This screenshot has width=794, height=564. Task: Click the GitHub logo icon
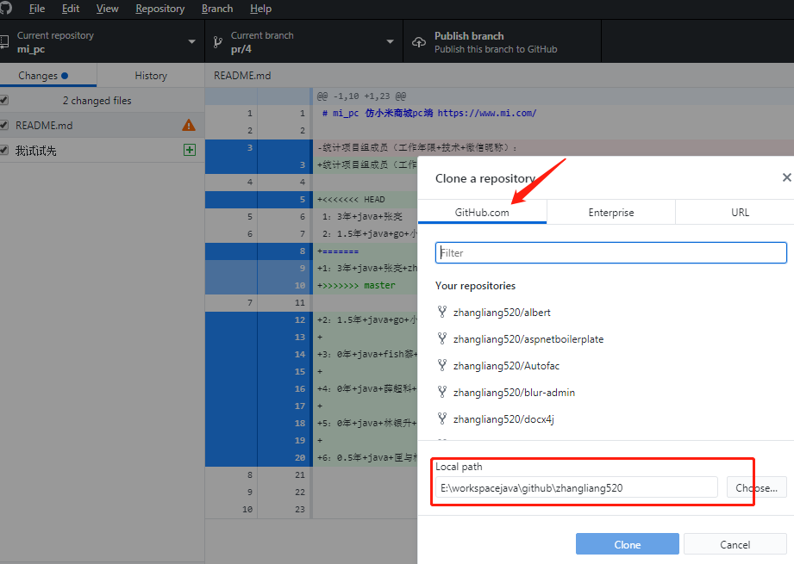pos(5,8)
